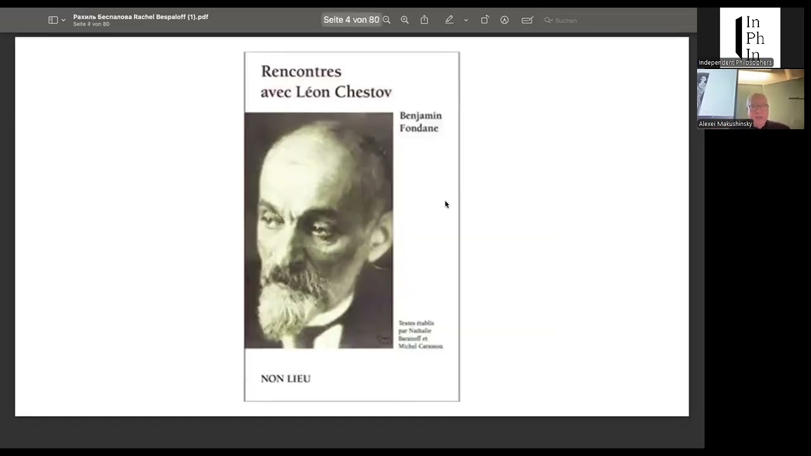
Task: Click the 'Alexei Makushinsky' name label
Action: 725,124
